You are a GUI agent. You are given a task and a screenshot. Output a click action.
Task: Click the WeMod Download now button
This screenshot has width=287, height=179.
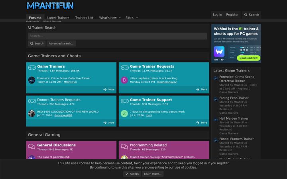pyautogui.click(x=248, y=58)
